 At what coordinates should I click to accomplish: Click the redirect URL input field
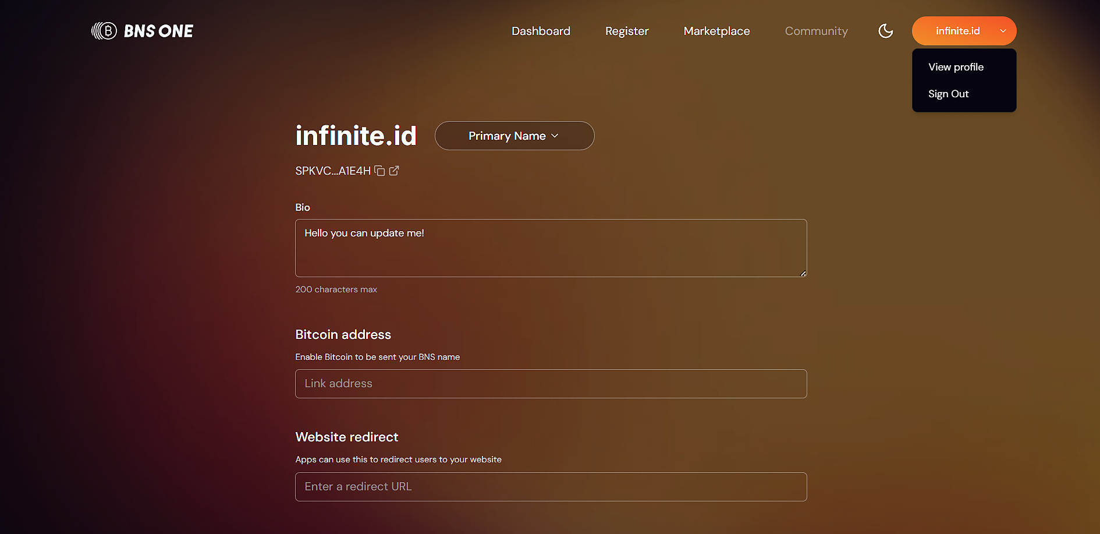(x=550, y=487)
